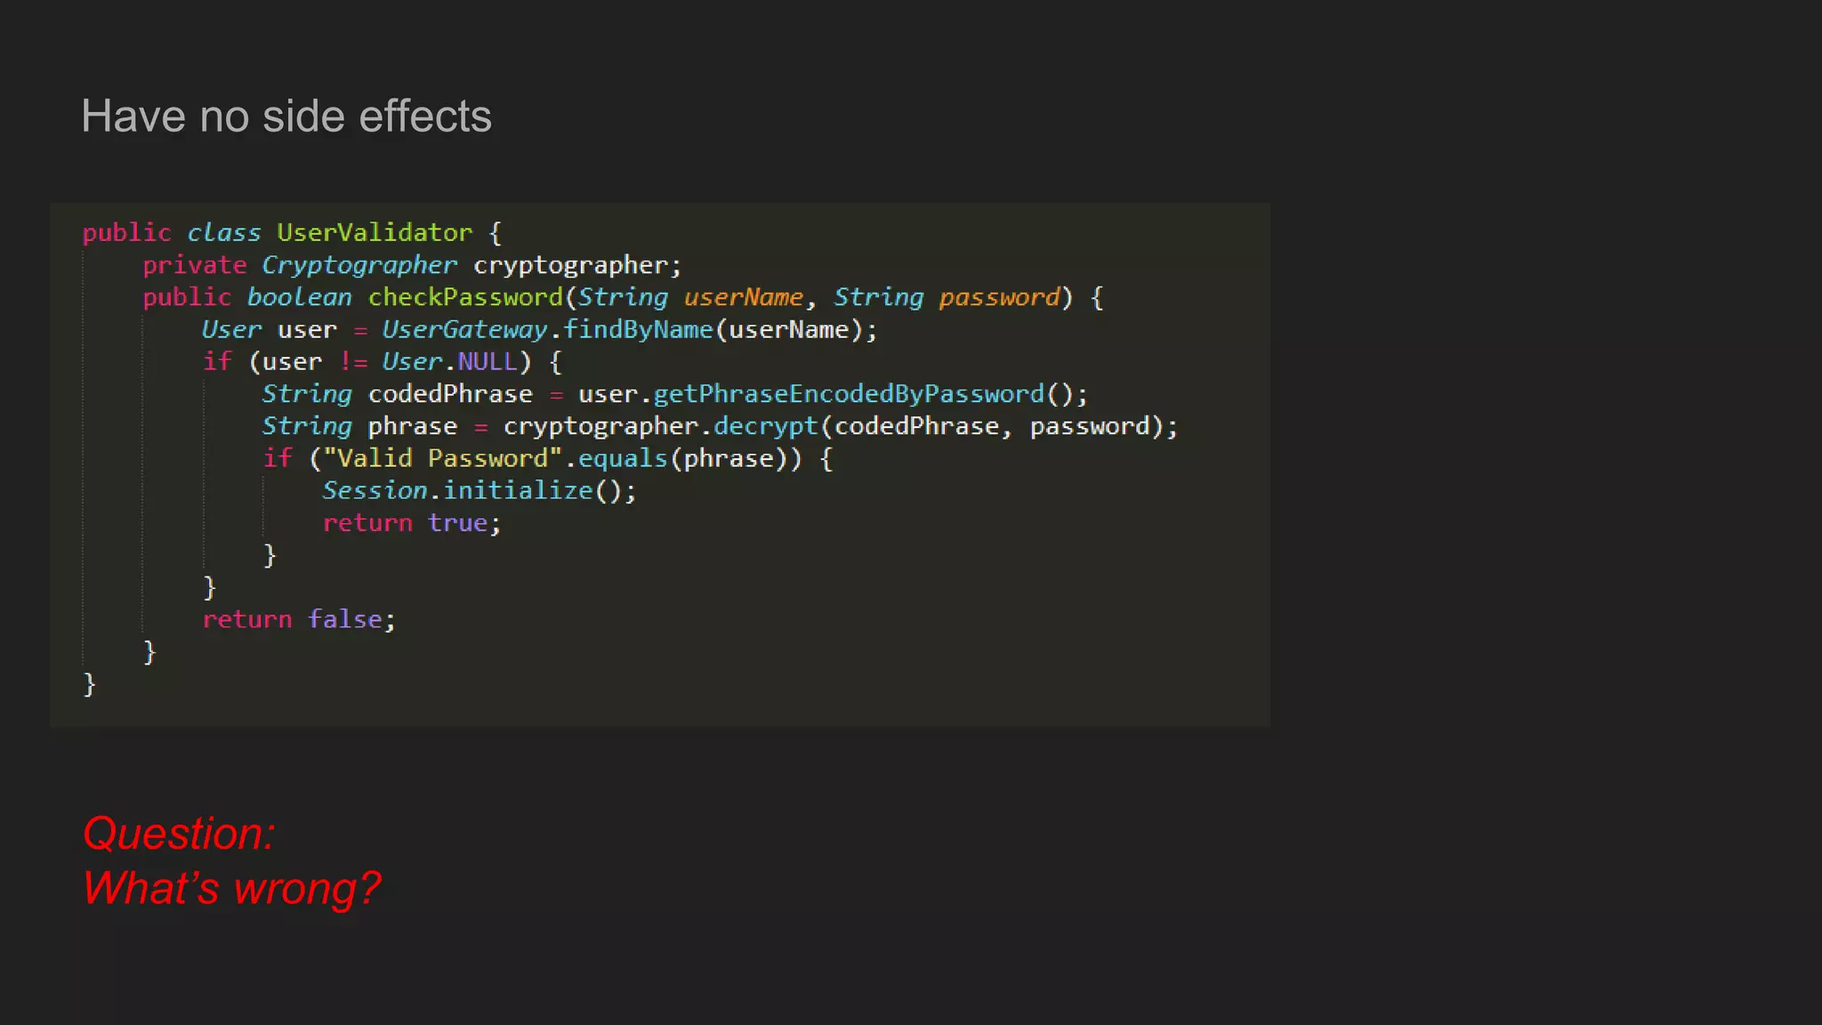
Task: Click the 'return true;' statement
Action: 411,523
